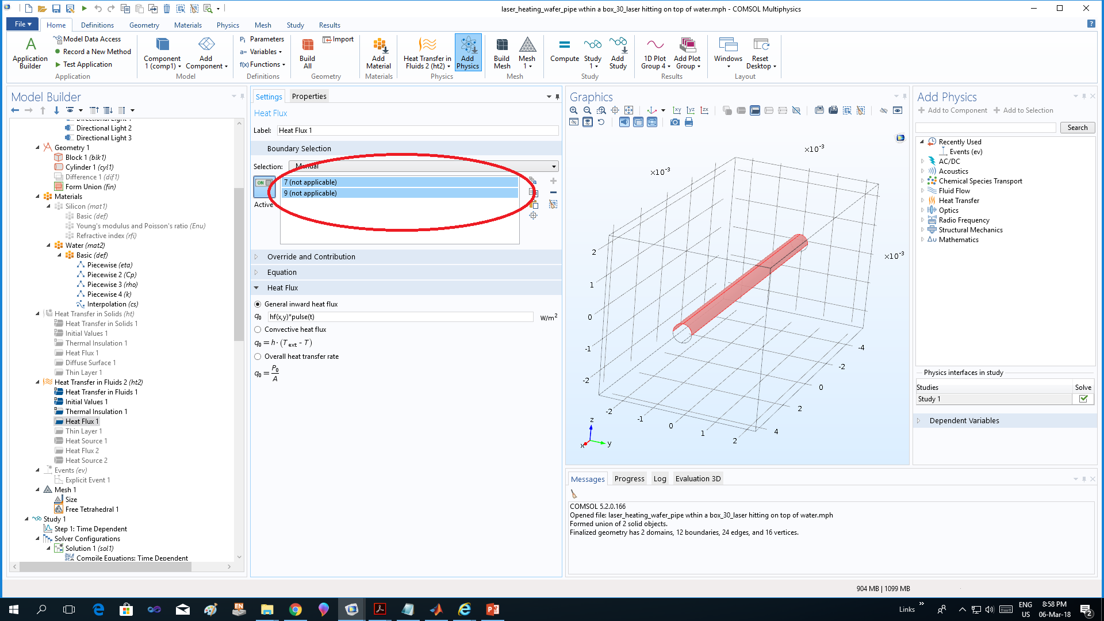1104x621 pixels.
Task: Click the Add Physics ribbon button
Action: [467, 53]
